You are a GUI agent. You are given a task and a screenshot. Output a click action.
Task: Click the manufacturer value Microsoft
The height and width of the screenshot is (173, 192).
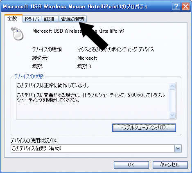(x=87, y=58)
